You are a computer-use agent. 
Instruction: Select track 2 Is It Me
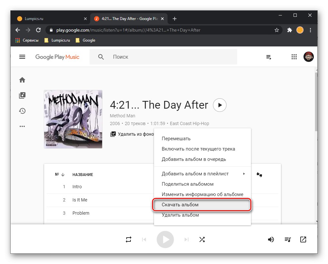(80, 200)
